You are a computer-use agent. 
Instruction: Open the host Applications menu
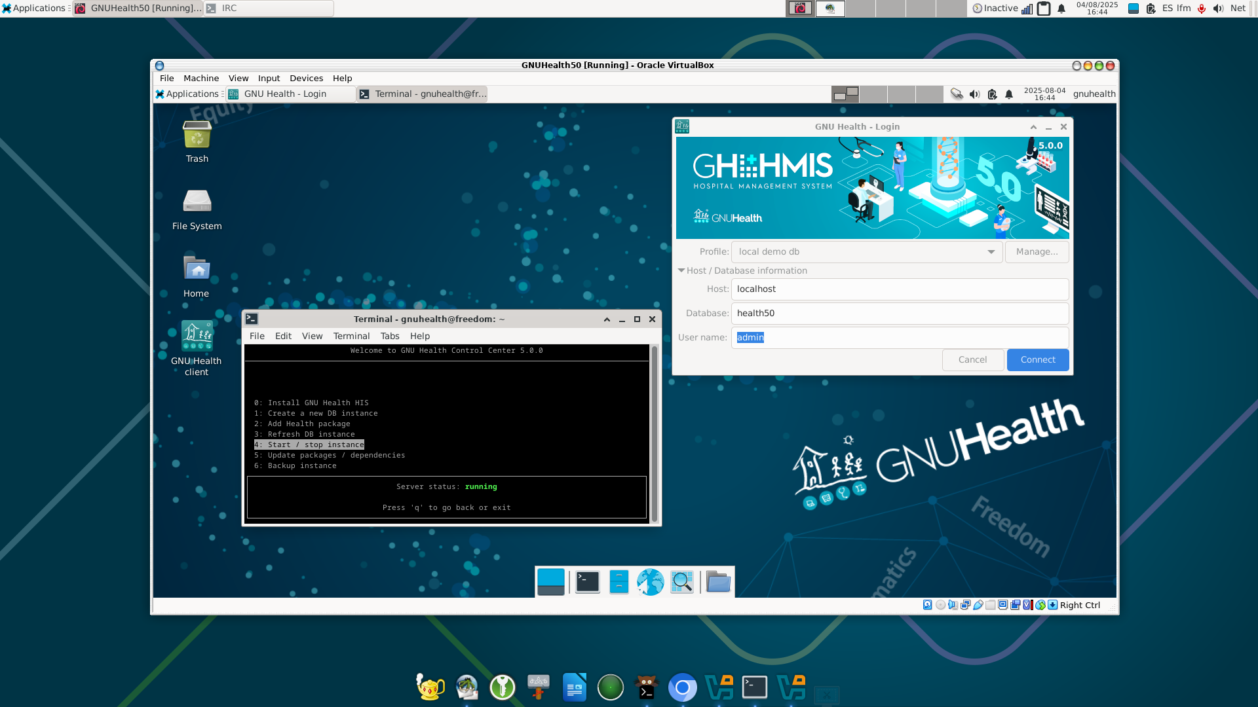pyautogui.click(x=34, y=9)
